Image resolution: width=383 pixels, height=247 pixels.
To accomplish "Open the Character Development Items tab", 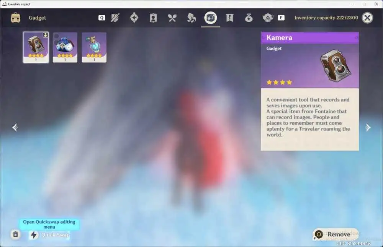I will (153, 18).
